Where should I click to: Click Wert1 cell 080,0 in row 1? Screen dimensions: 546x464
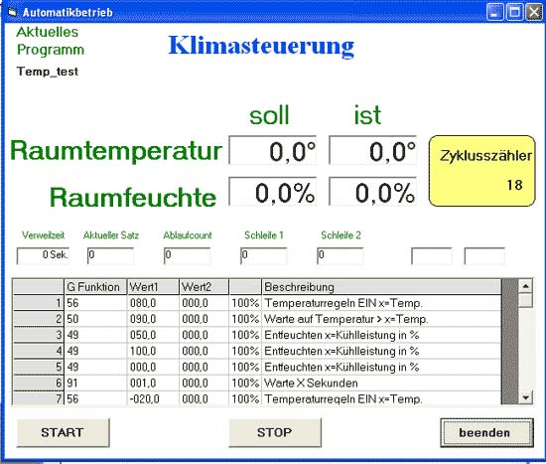pos(153,303)
